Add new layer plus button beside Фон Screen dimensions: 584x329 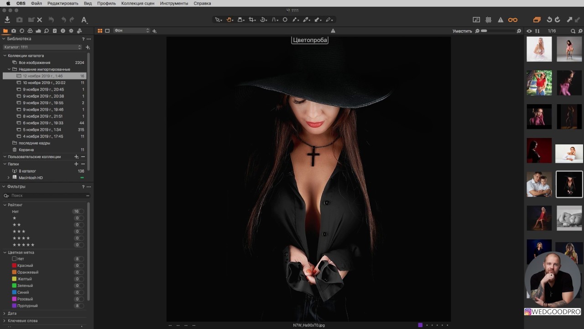pos(154,31)
